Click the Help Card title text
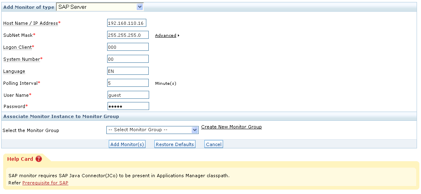The width and height of the screenshot is (421, 194). (20, 159)
